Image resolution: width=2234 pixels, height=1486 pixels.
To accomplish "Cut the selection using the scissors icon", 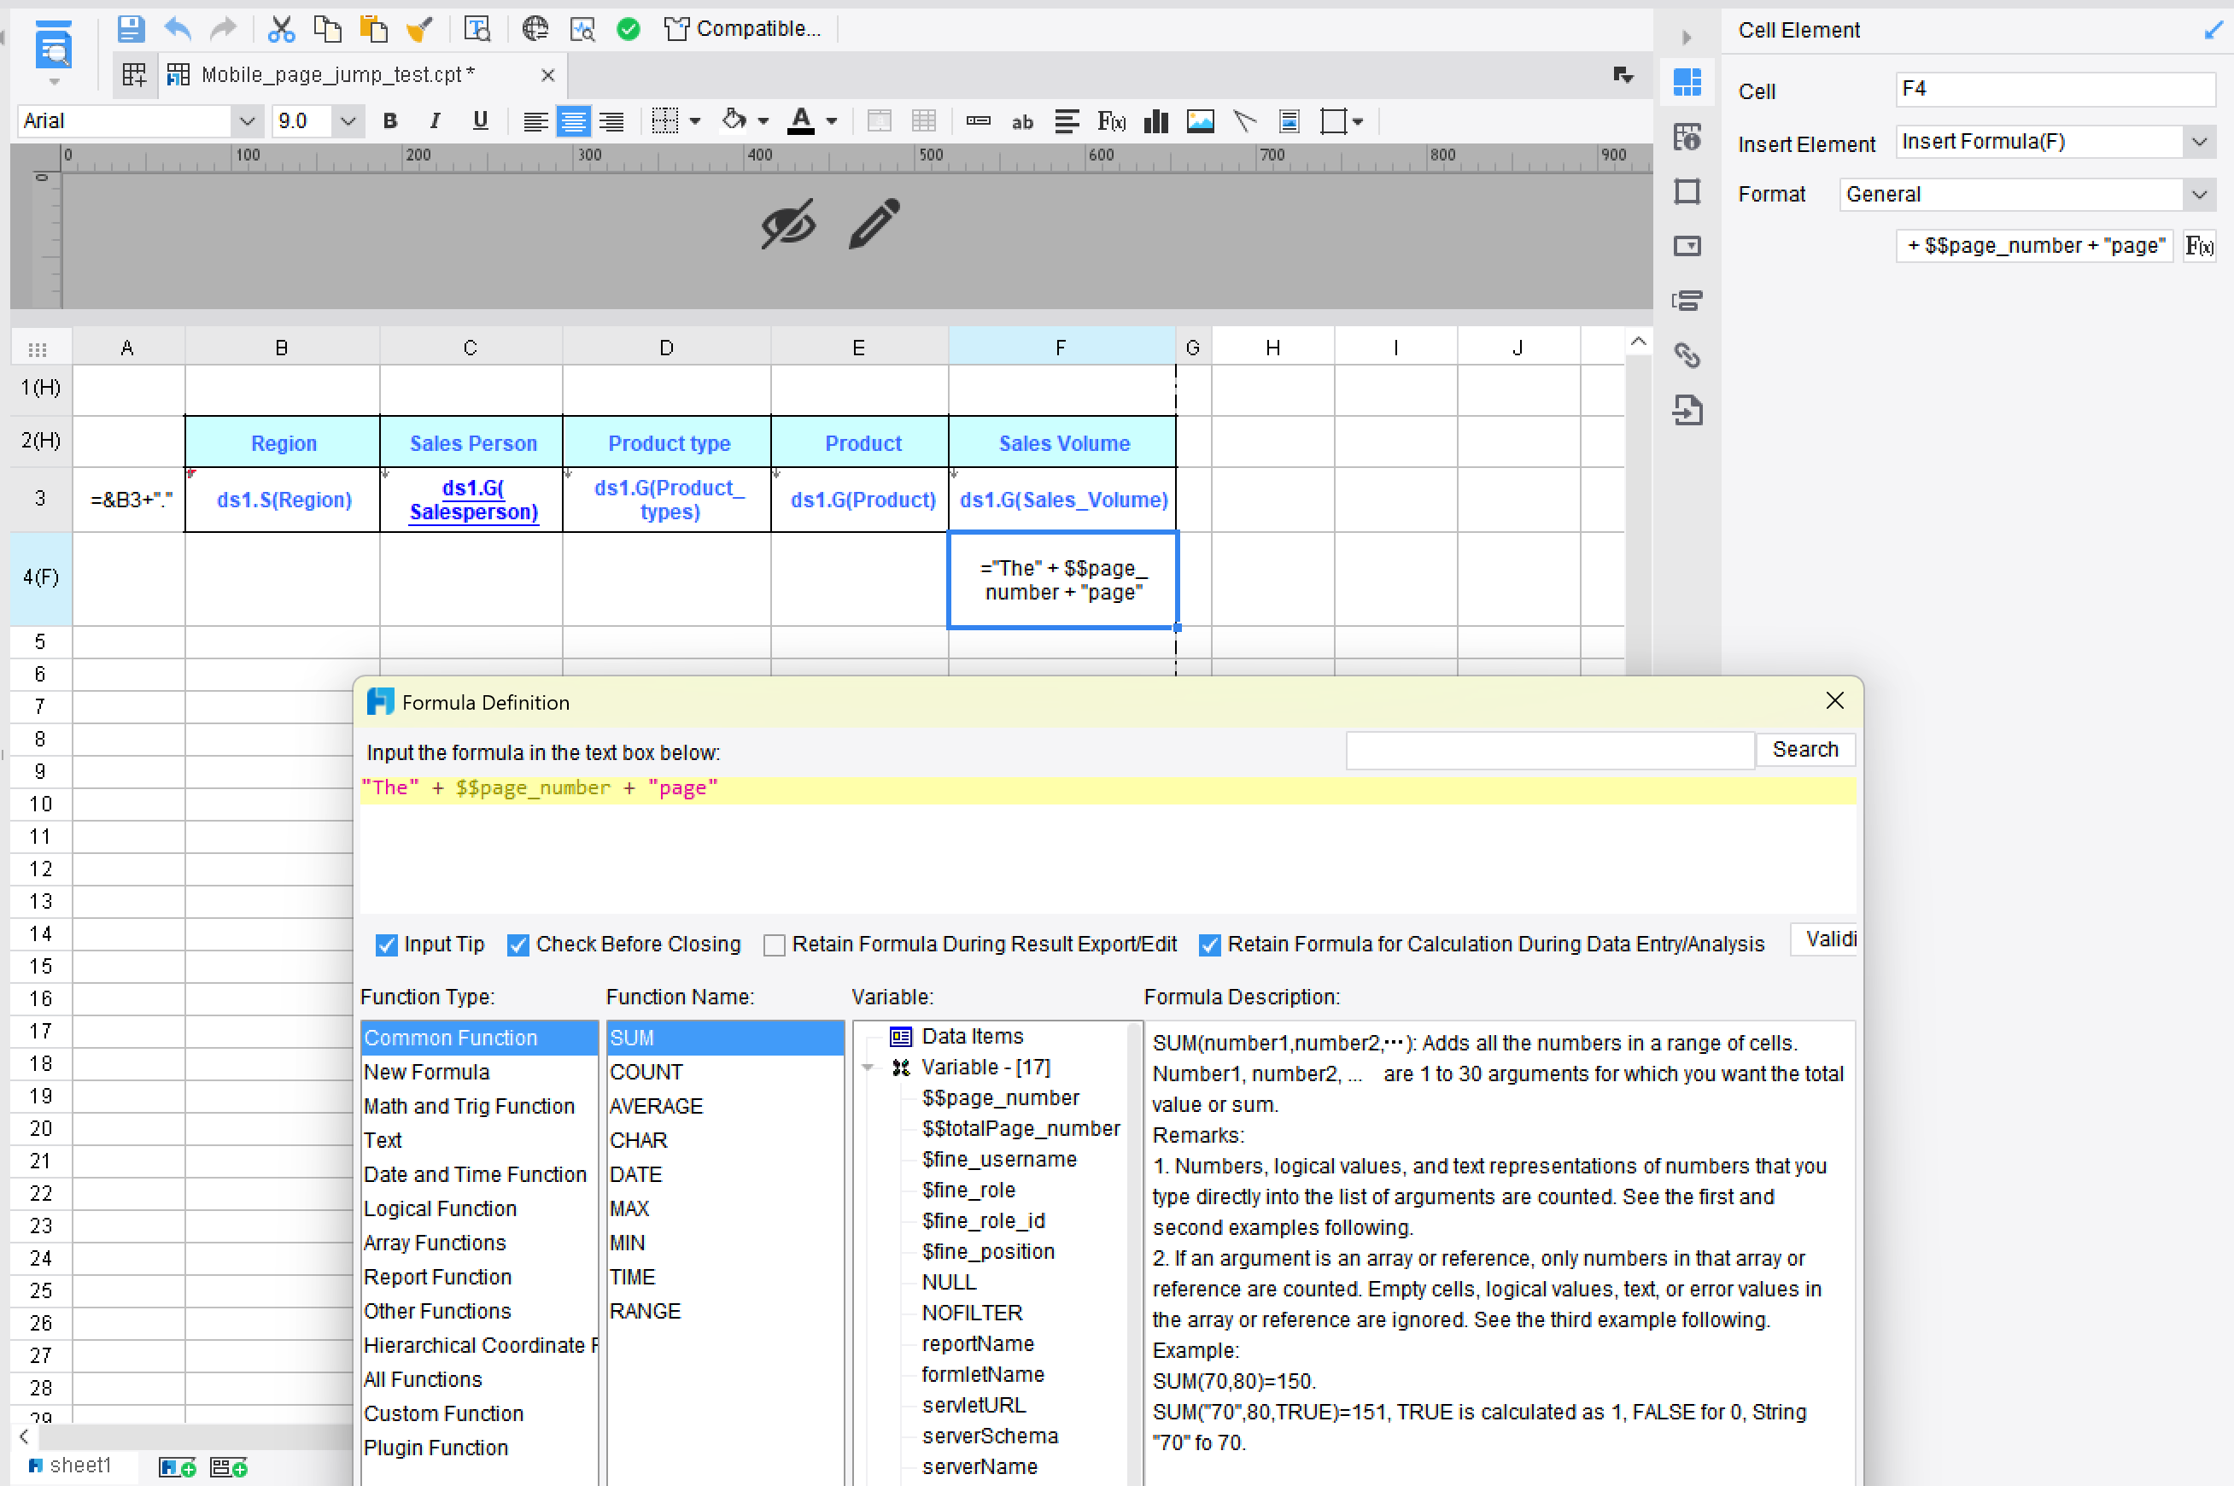I will (281, 28).
